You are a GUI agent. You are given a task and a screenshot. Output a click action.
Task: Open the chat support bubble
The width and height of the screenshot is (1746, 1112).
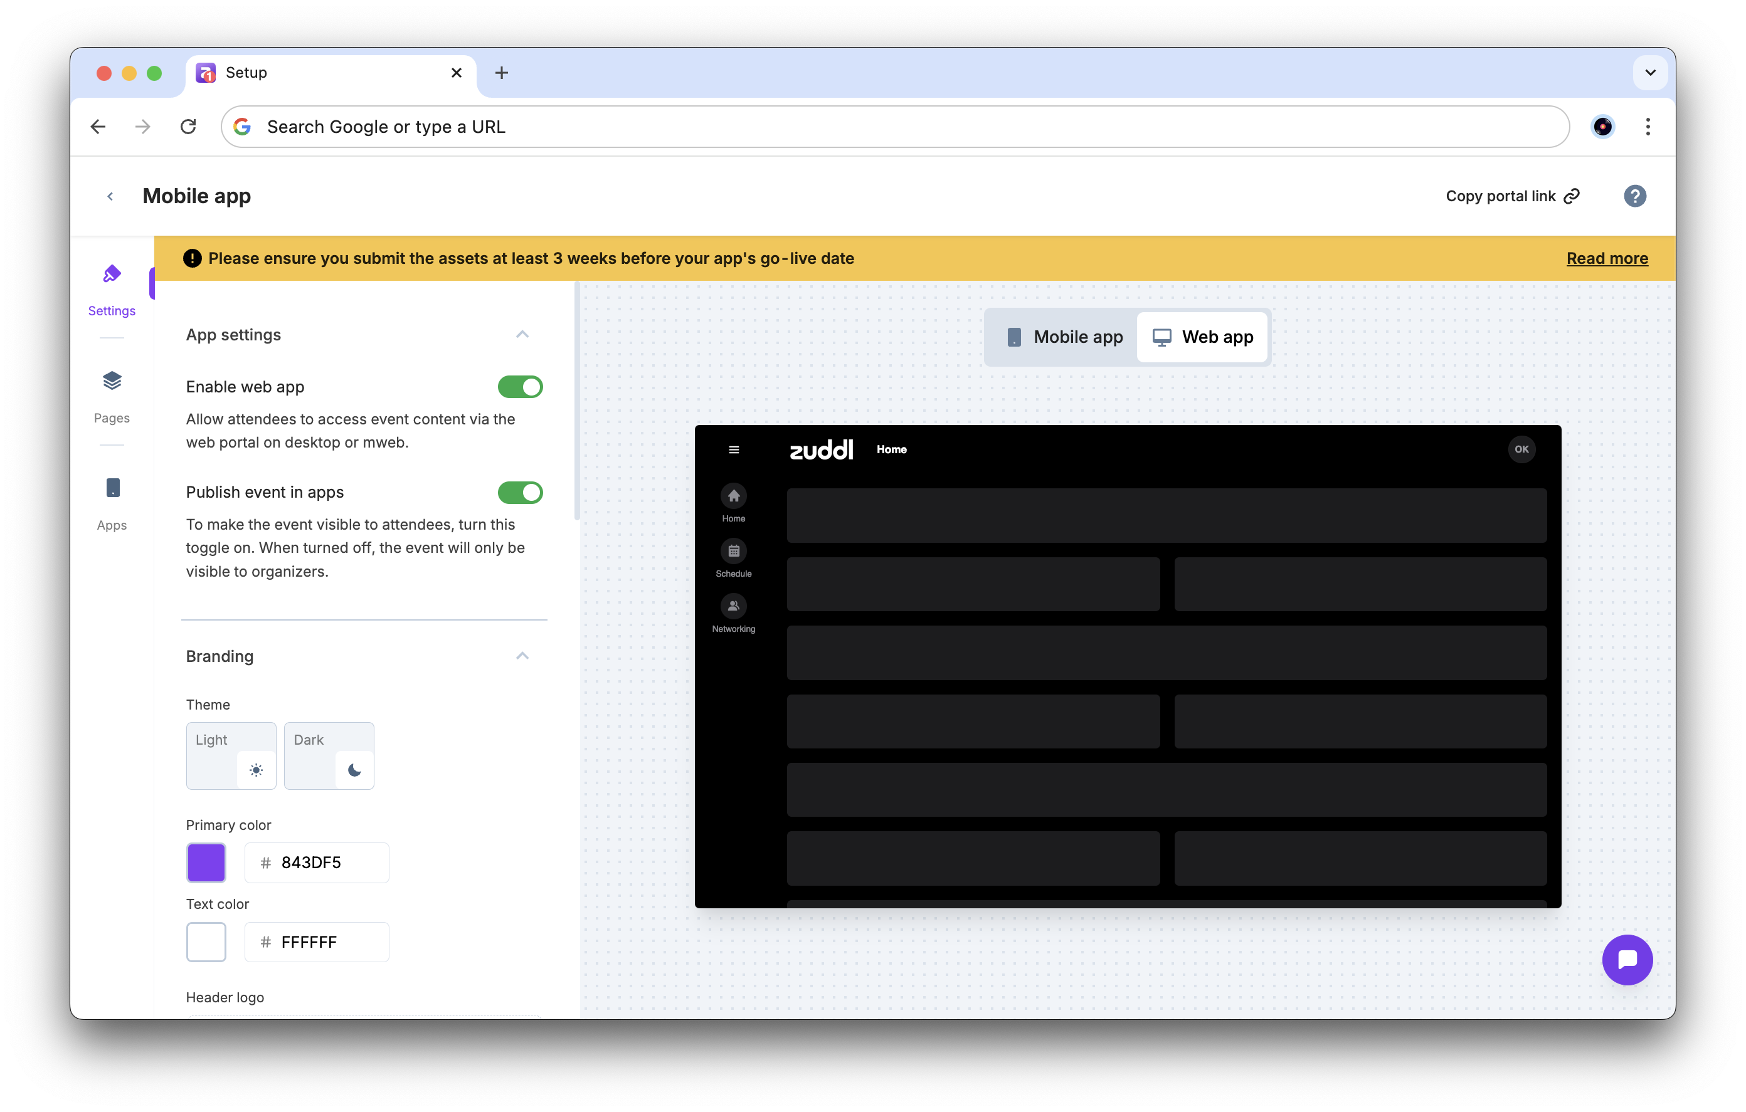pyautogui.click(x=1626, y=959)
